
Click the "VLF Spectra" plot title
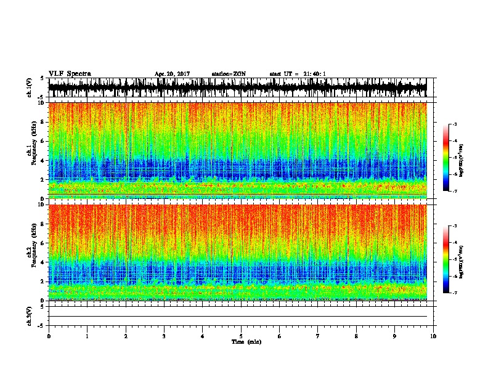[70, 74]
